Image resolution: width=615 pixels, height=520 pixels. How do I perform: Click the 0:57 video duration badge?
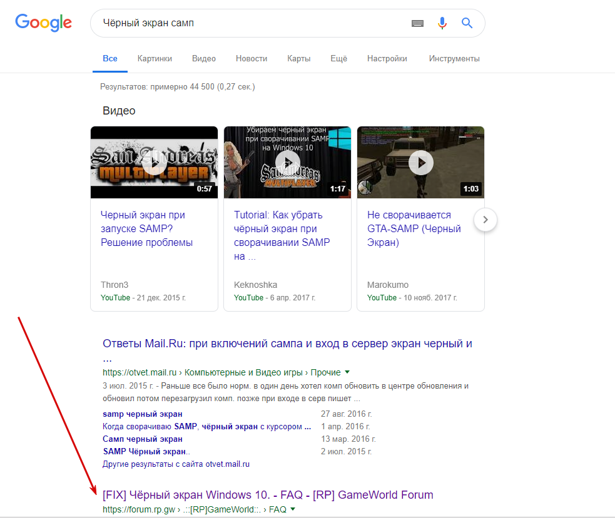click(205, 188)
